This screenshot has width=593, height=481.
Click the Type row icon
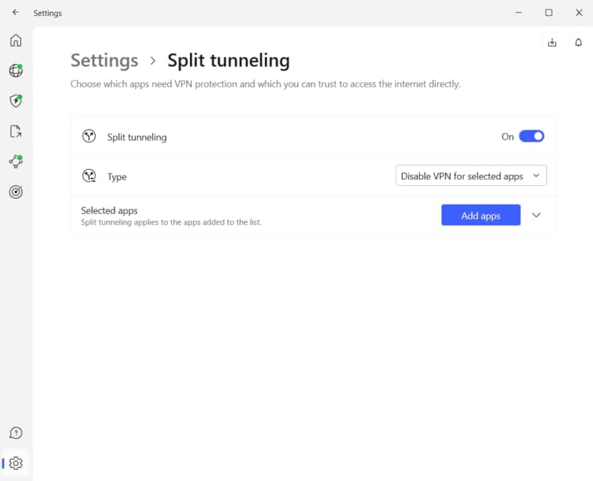pyautogui.click(x=89, y=176)
